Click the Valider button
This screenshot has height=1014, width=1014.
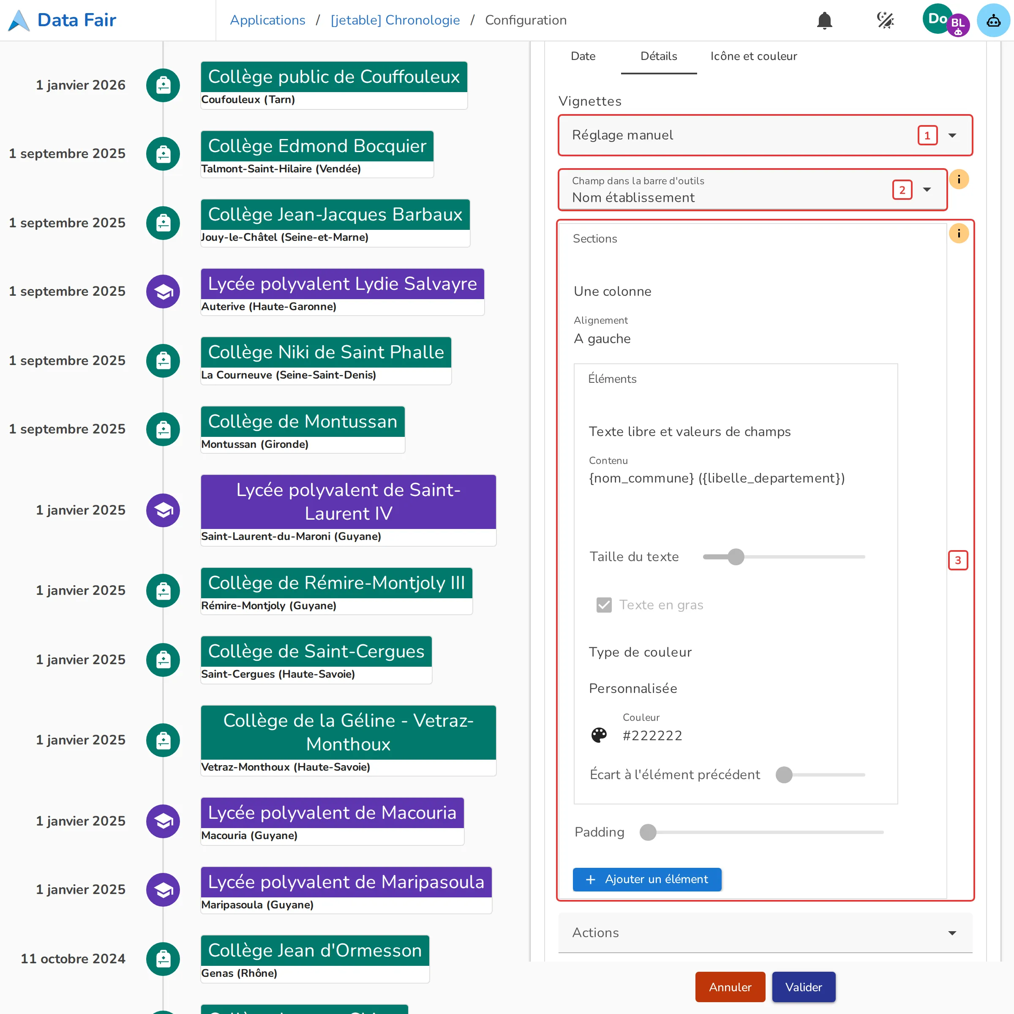pyautogui.click(x=804, y=987)
